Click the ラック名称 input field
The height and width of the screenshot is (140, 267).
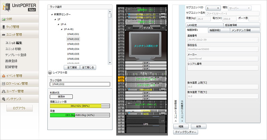click(80, 84)
